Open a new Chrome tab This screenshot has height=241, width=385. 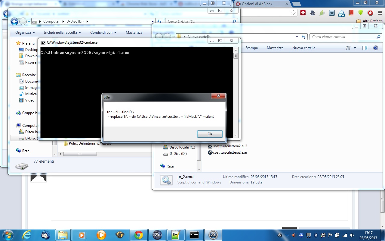(x=296, y=4)
